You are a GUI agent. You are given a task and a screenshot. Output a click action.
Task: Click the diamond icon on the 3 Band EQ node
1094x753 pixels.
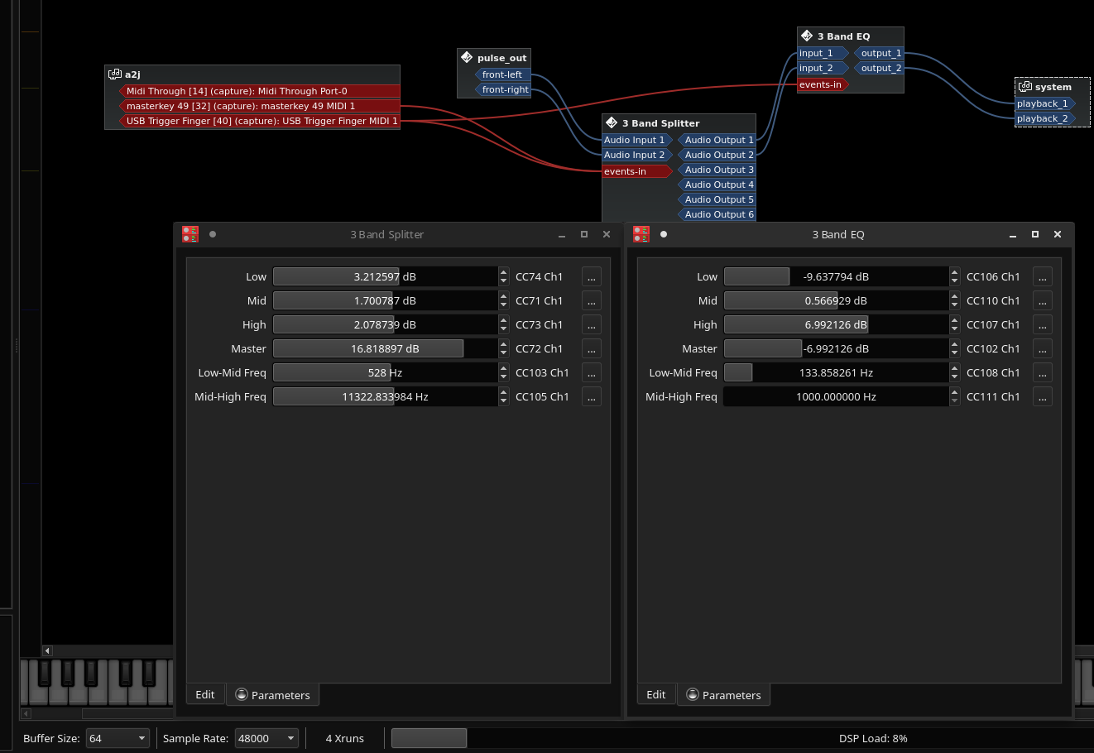pos(806,36)
